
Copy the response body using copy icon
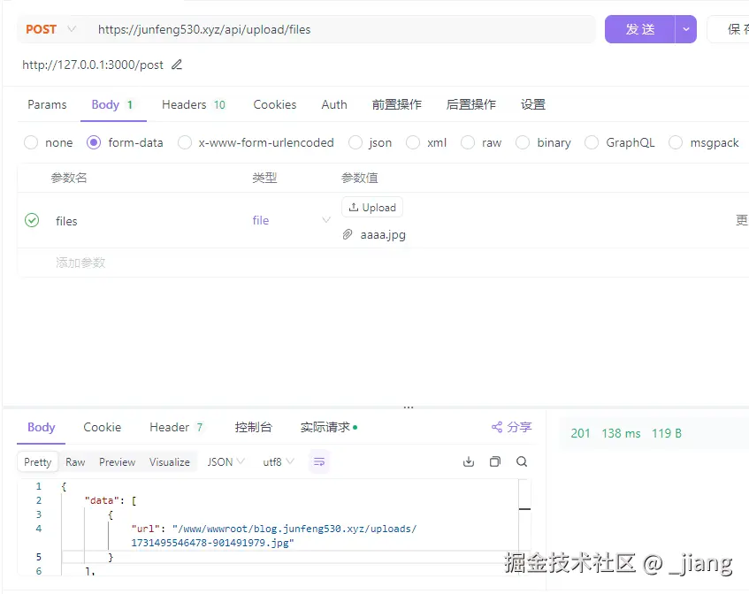coord(495,461)
